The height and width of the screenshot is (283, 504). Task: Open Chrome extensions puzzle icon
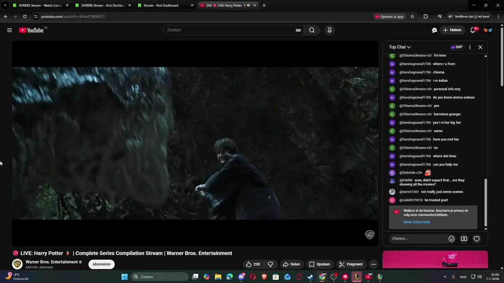[426, 17]
